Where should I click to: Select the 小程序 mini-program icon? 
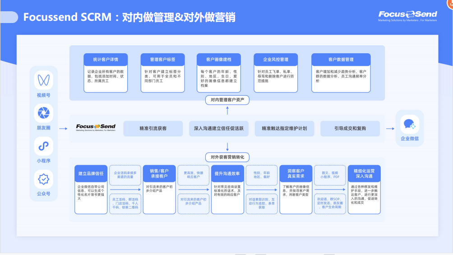coord(44,146)
